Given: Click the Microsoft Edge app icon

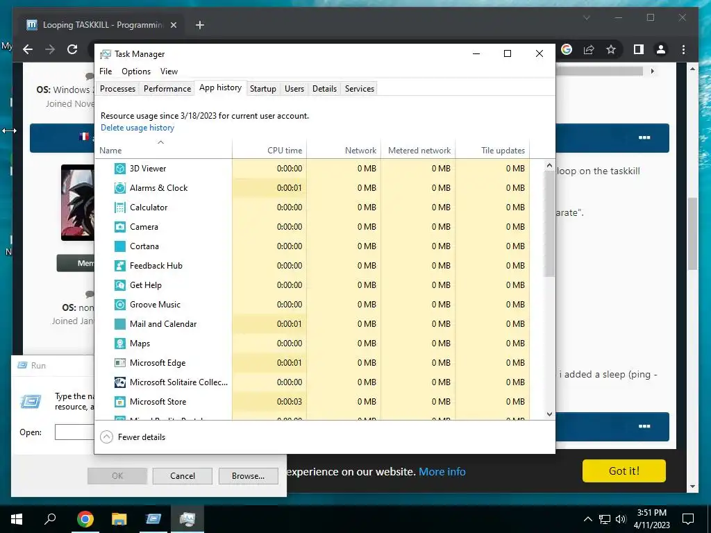Looking at the screenshot, I should (119, 363).
